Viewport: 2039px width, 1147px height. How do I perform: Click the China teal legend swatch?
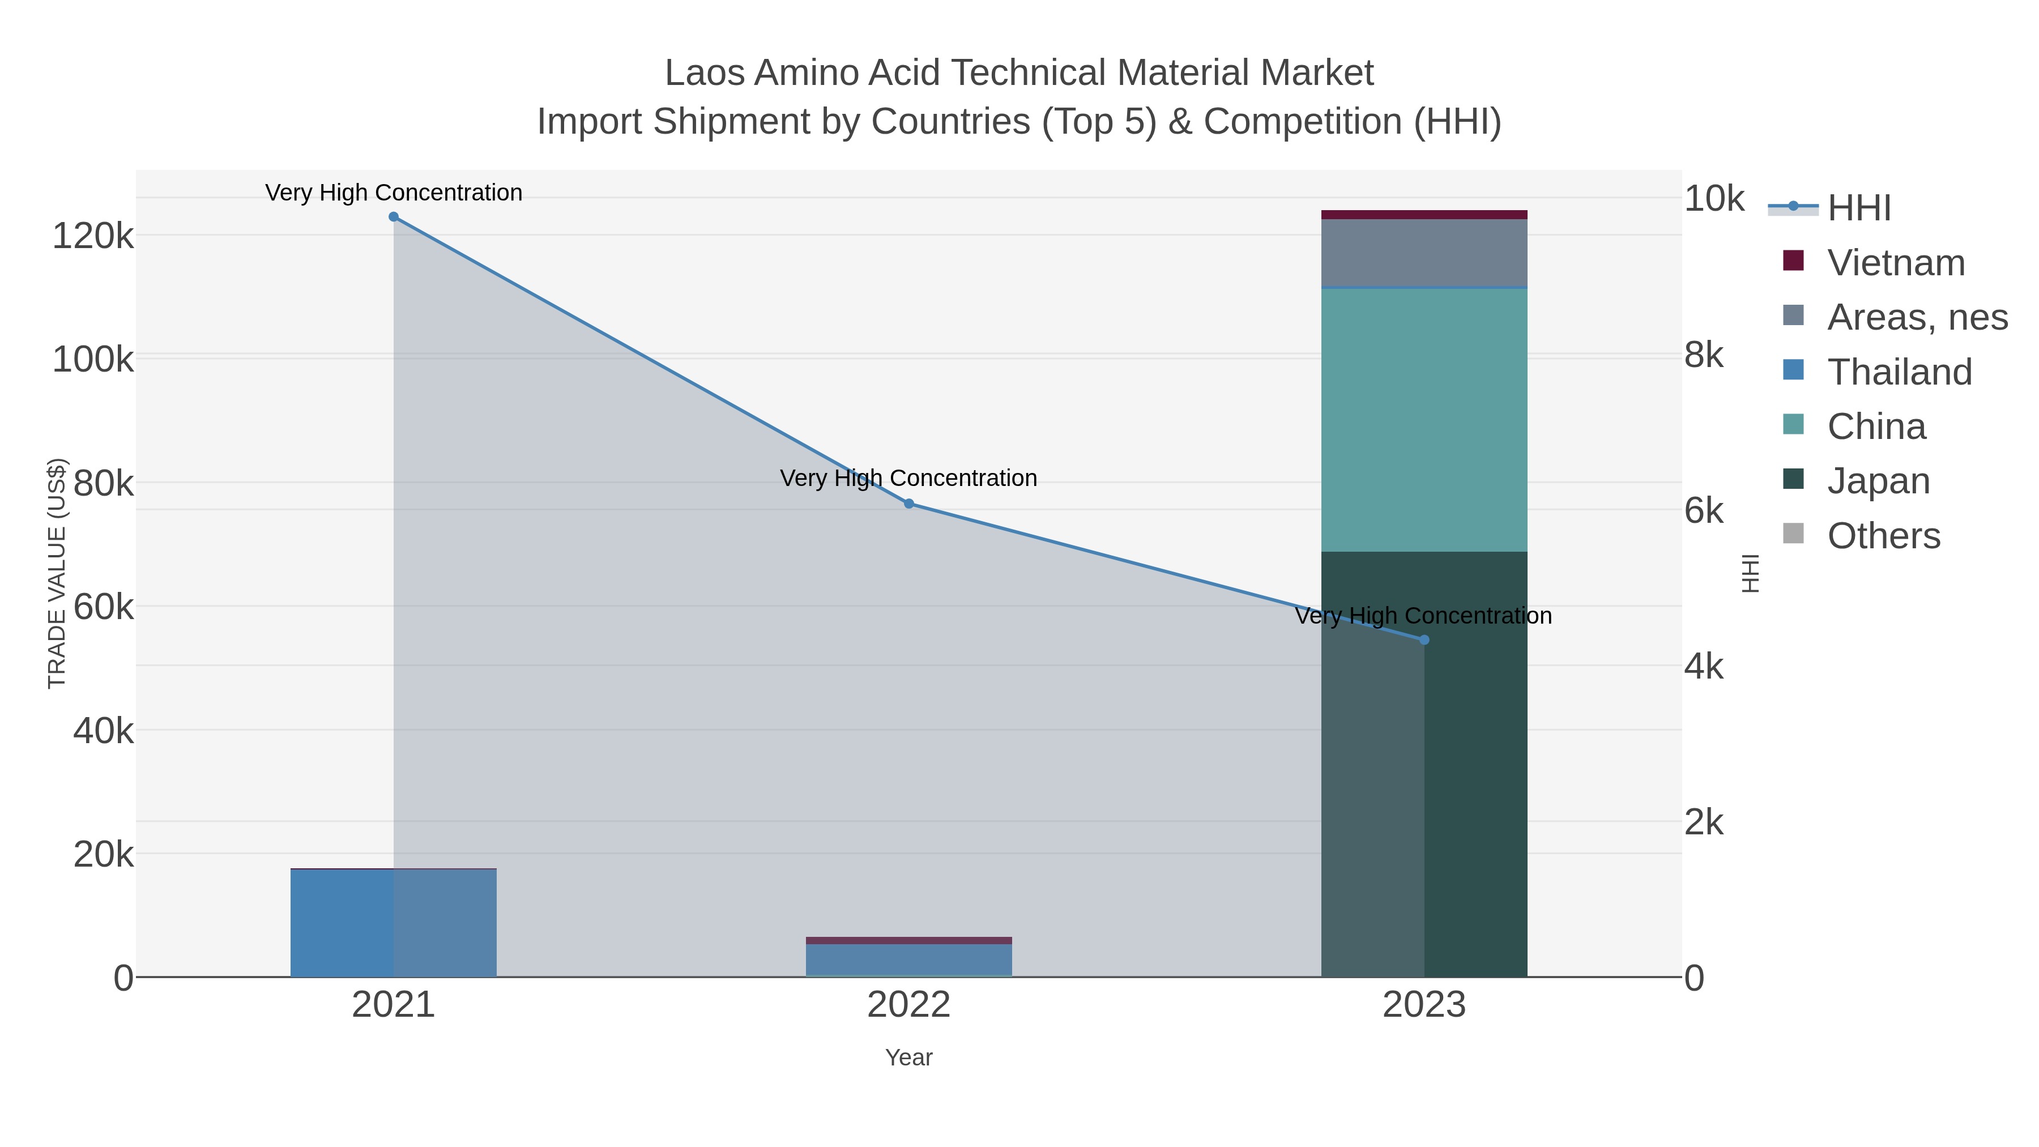(1794, 424)
